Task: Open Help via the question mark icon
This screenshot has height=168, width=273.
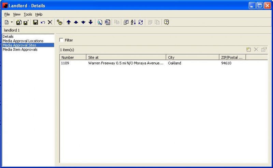Action: click(x=167, y=22)
